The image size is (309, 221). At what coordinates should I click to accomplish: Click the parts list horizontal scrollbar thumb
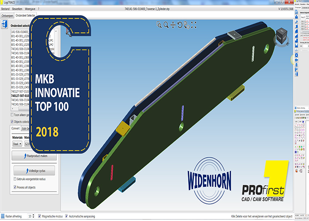tap(24, 109)
